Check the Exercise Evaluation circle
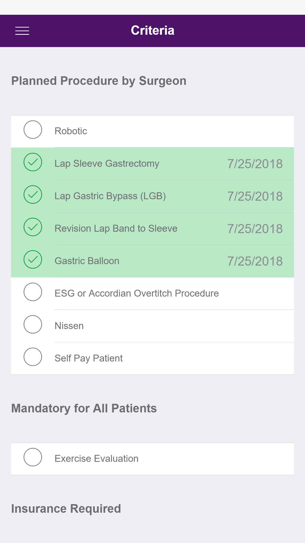Viewport: 305px width, 543px height. [x=33, y=457]
